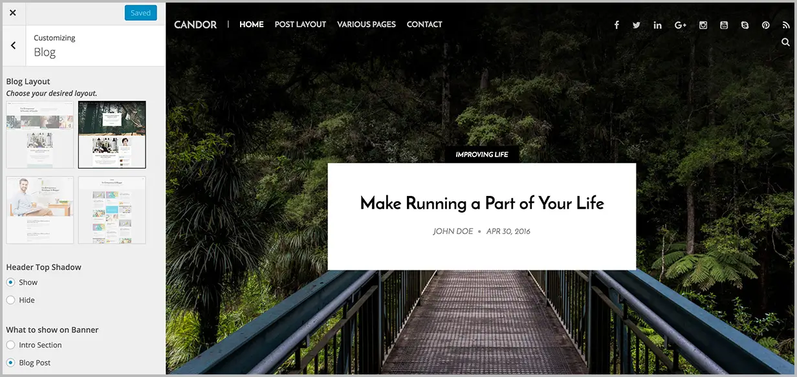
Task: Open the Twitter social icon
Action: pos(637,25)
